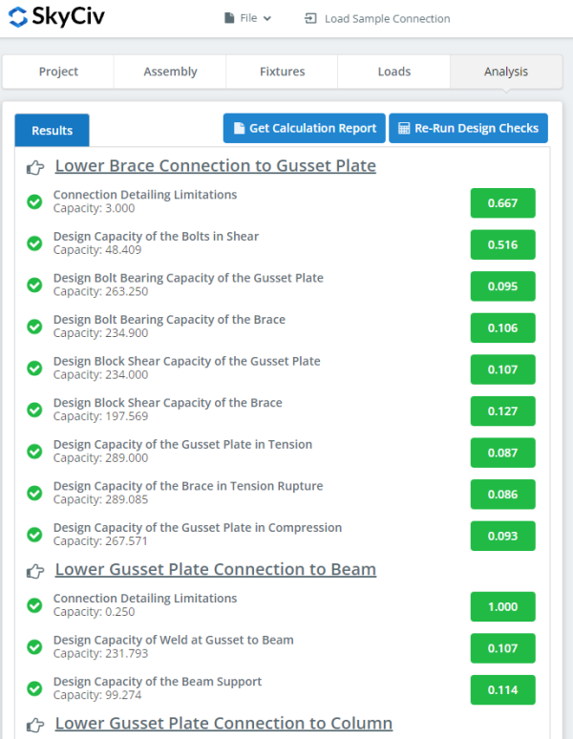Screen dimensions: 573x739
Task: Click Get Calculation Report button
Action: click(x=304, y=128)
